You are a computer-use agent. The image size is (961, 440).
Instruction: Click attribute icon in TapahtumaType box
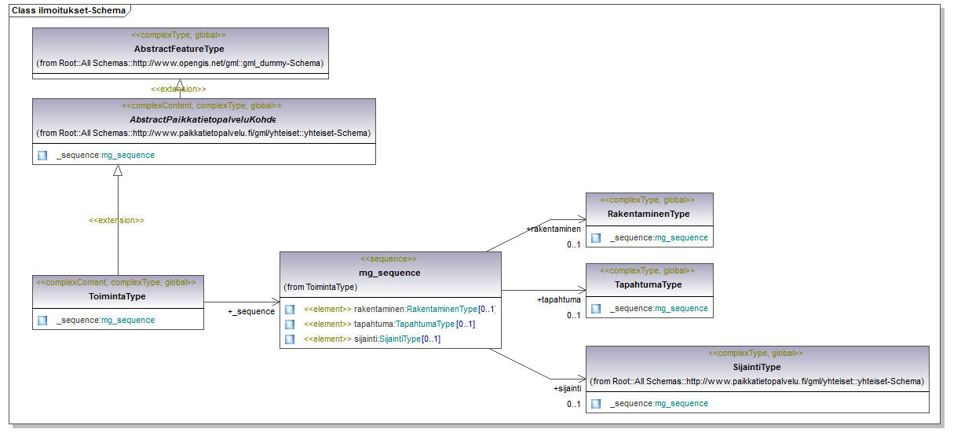tap(596, 308)
